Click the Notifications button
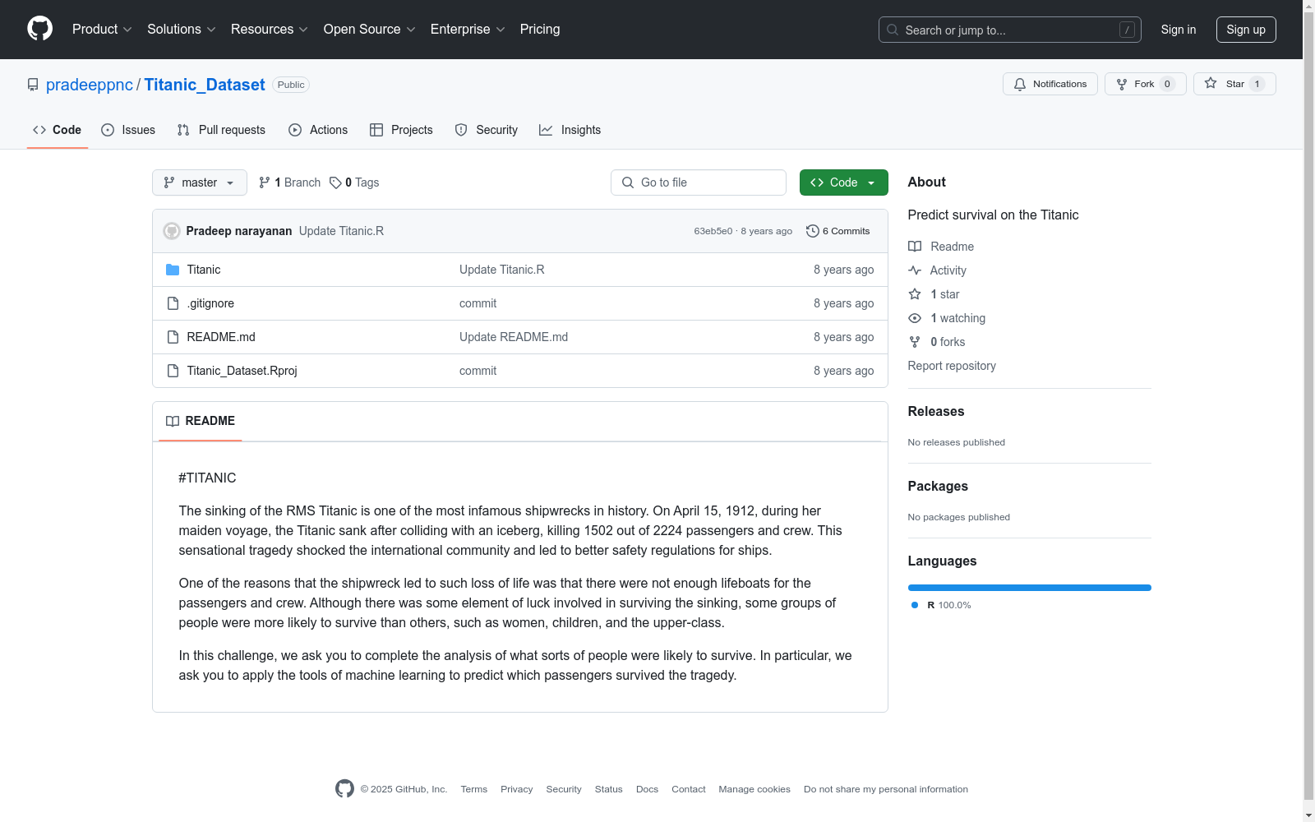The width and height of the screenshot is (1315, 822). coord(1050,84)
